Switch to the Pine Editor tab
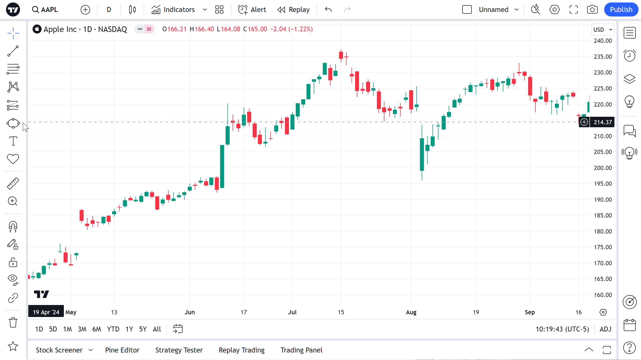Screen dimensions: 641x360 click(x=122, y=350)
